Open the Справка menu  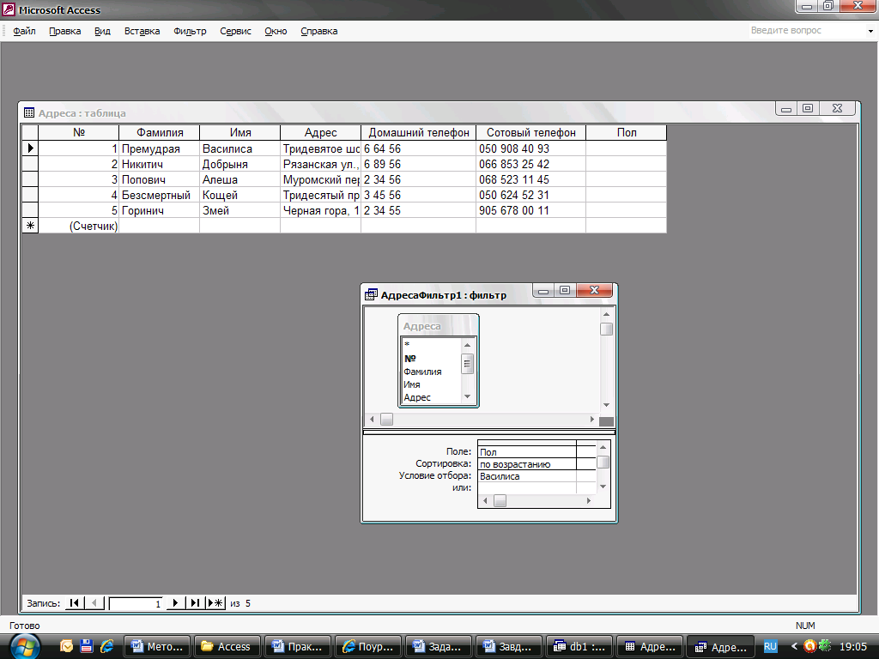[x=318, y=32]
